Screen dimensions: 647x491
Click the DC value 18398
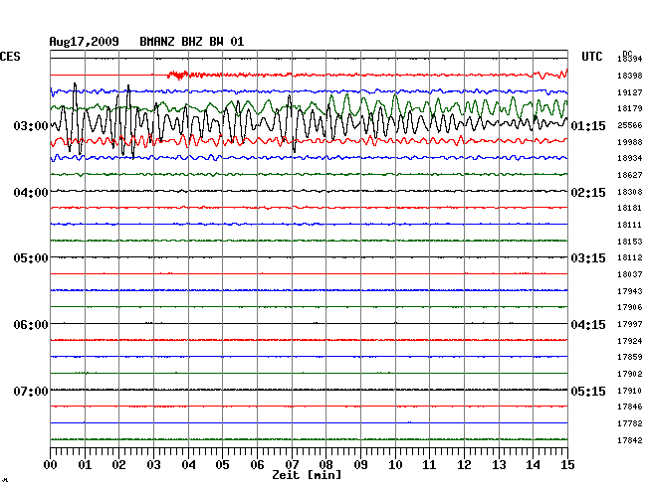coord(630,76)
